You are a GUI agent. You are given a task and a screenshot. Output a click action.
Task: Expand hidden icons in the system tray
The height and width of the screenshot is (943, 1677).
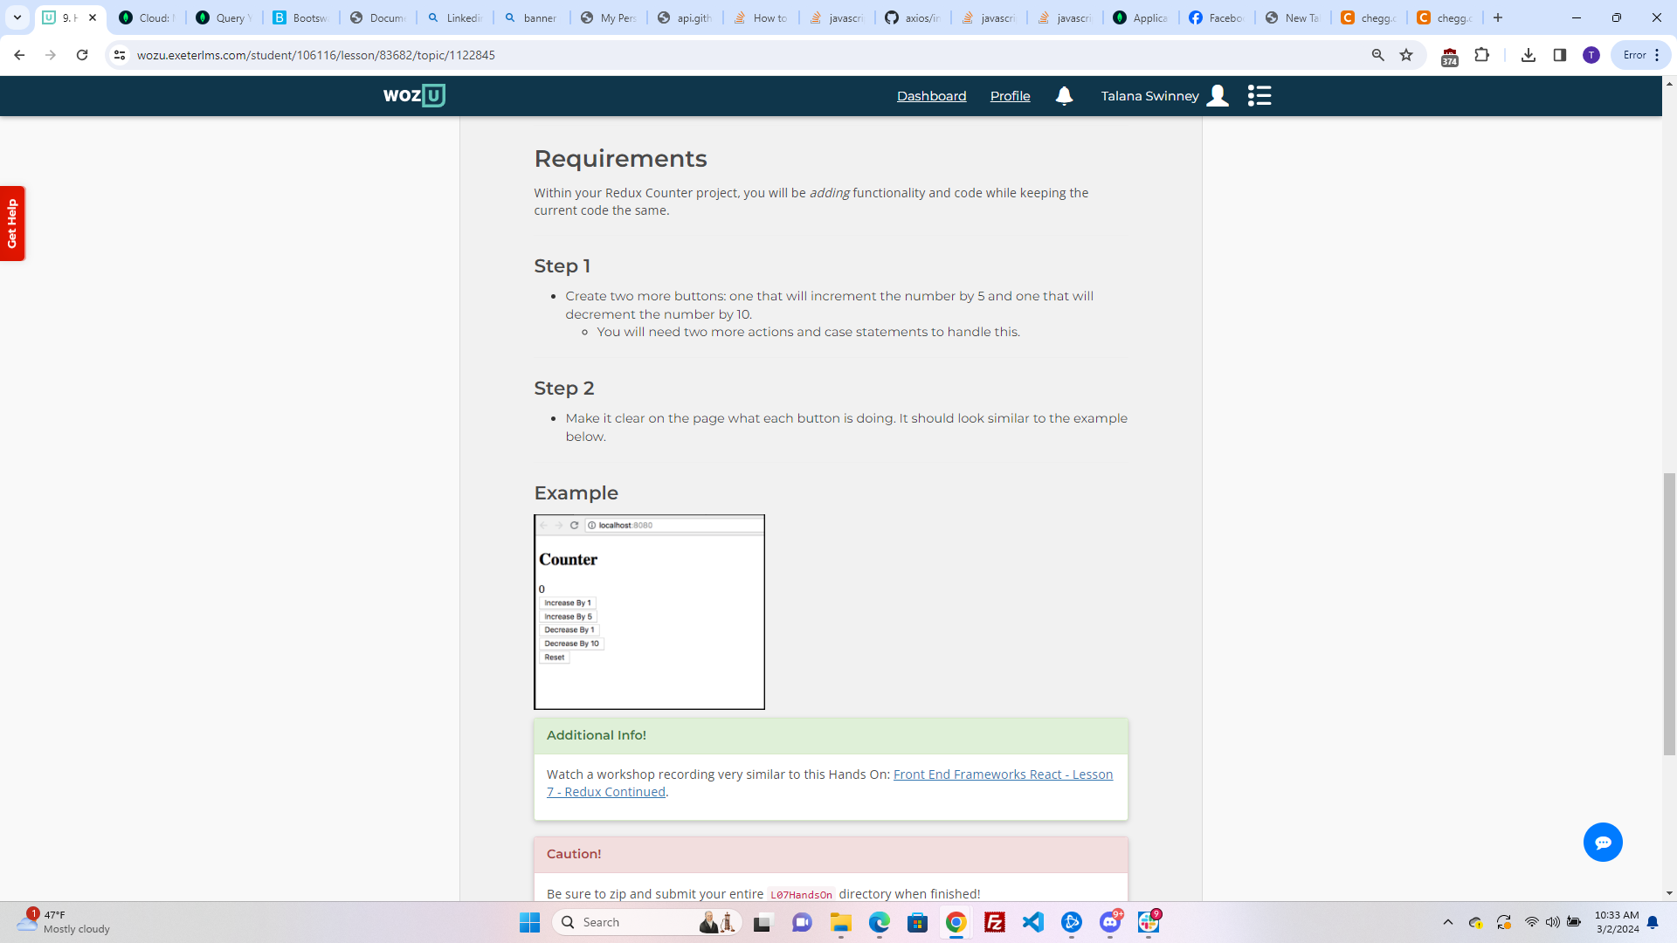pos(1447,922)
